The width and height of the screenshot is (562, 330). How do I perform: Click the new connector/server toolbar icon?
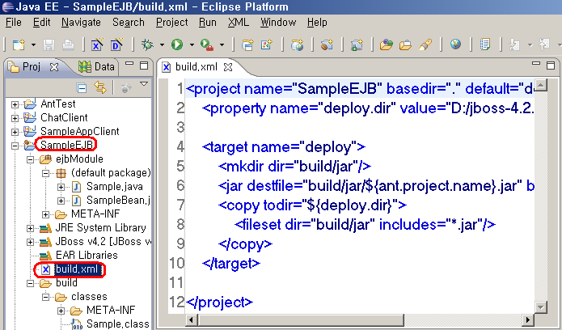coord(357,44)
